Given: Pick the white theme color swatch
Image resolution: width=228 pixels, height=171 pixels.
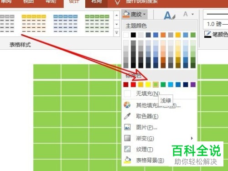Looking at the screenshot, I should pyautogui.click(x=126, y=35).
